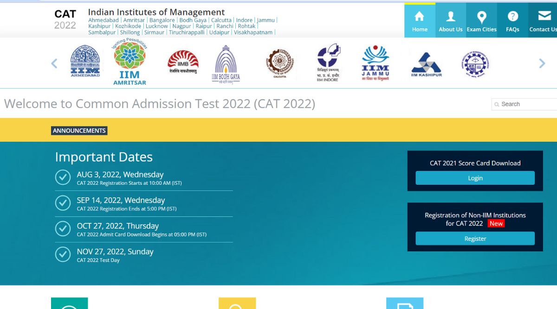Click the Ahmedabad link in header

(x=104, y=20)
